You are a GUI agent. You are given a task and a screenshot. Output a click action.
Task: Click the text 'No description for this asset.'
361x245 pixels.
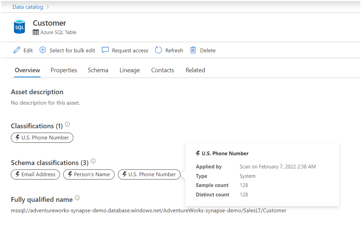(45, 103)
